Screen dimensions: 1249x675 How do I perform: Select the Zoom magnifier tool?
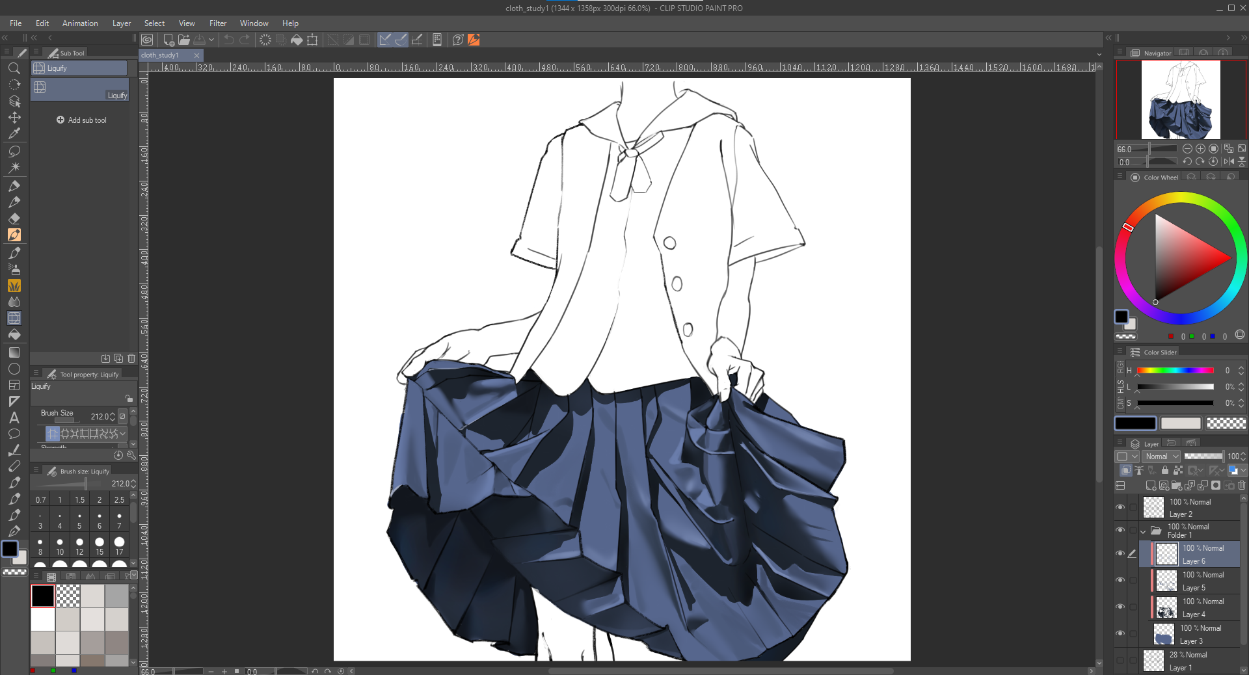(14, 68)
